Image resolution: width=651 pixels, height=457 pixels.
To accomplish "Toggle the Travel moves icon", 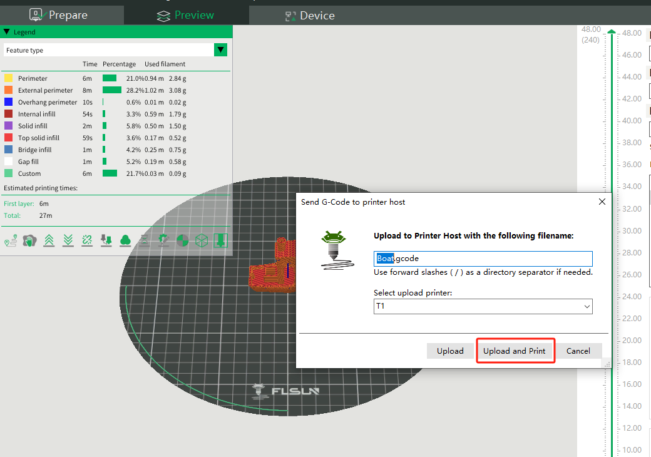I will pos(11,240).
